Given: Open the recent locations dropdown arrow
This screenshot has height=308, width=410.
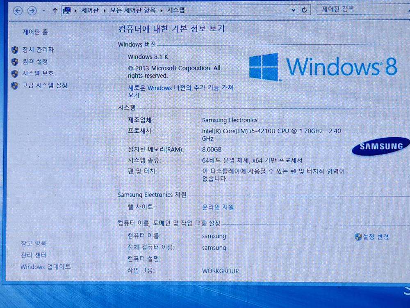Looking at the screenshot, I should click(44, 11).
